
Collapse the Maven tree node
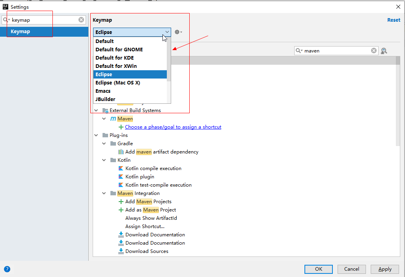104,119
